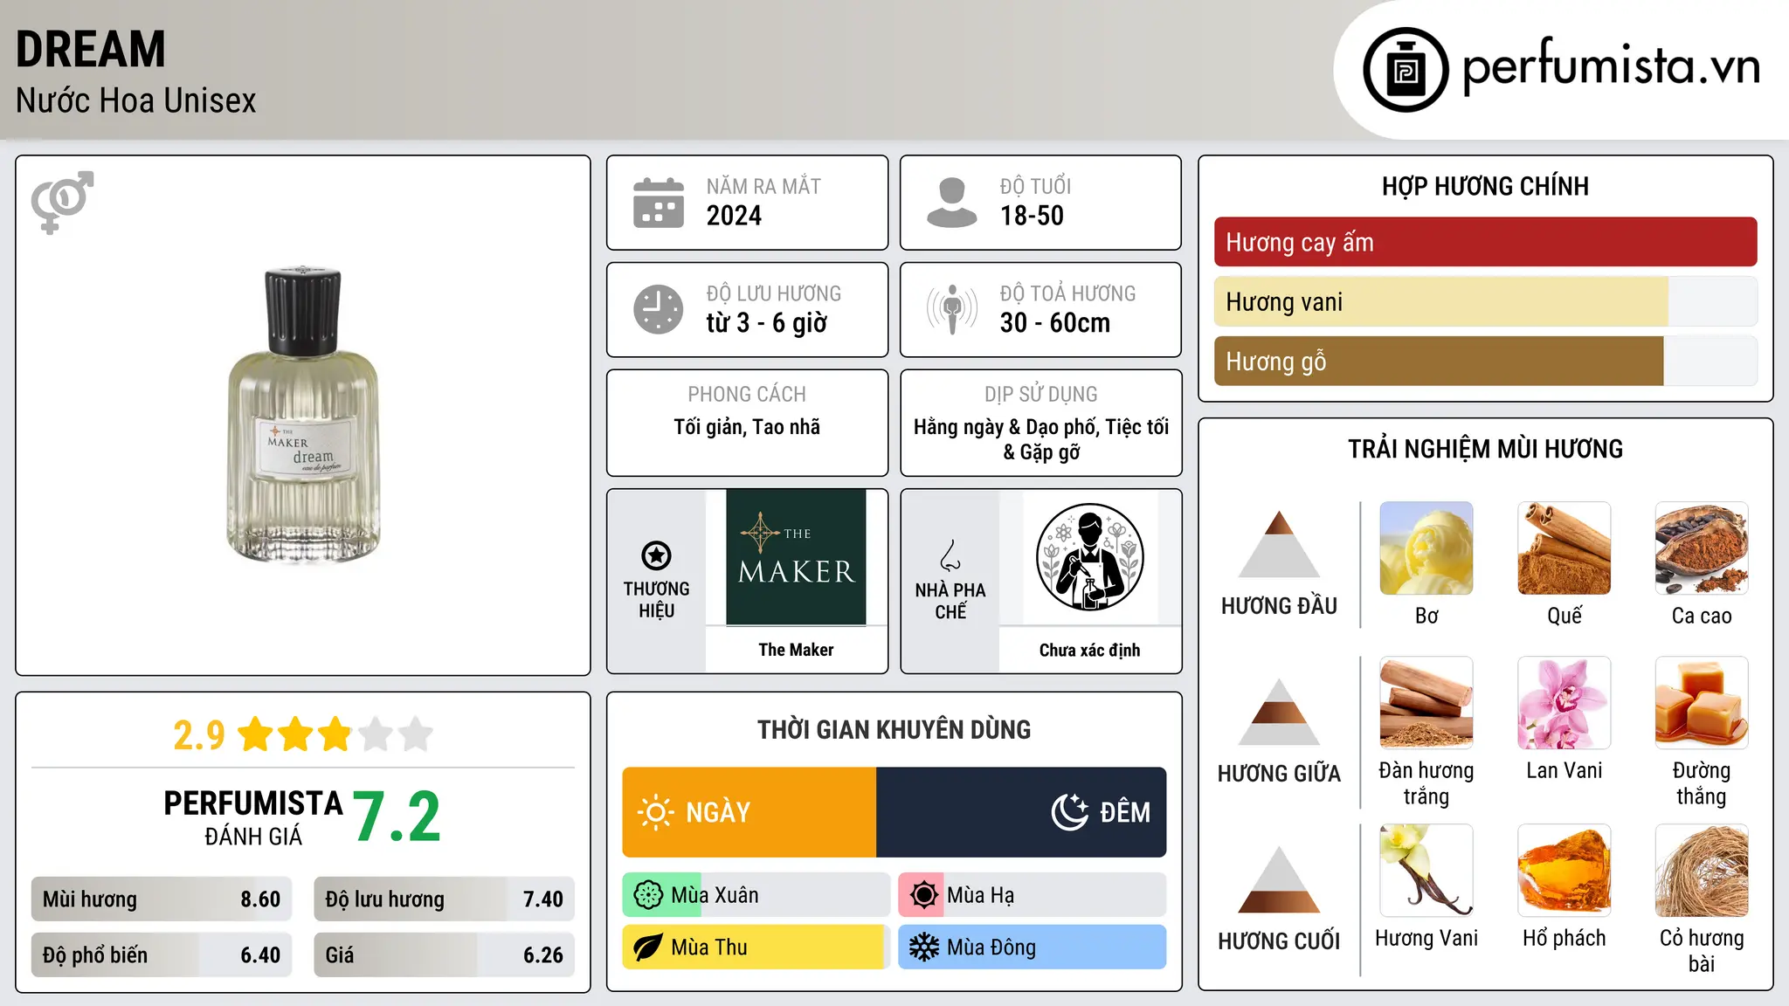1789x1006 pixels.
Task: Select the red Hương cay ấm accord bar
Action: [x=1485, y=242]
